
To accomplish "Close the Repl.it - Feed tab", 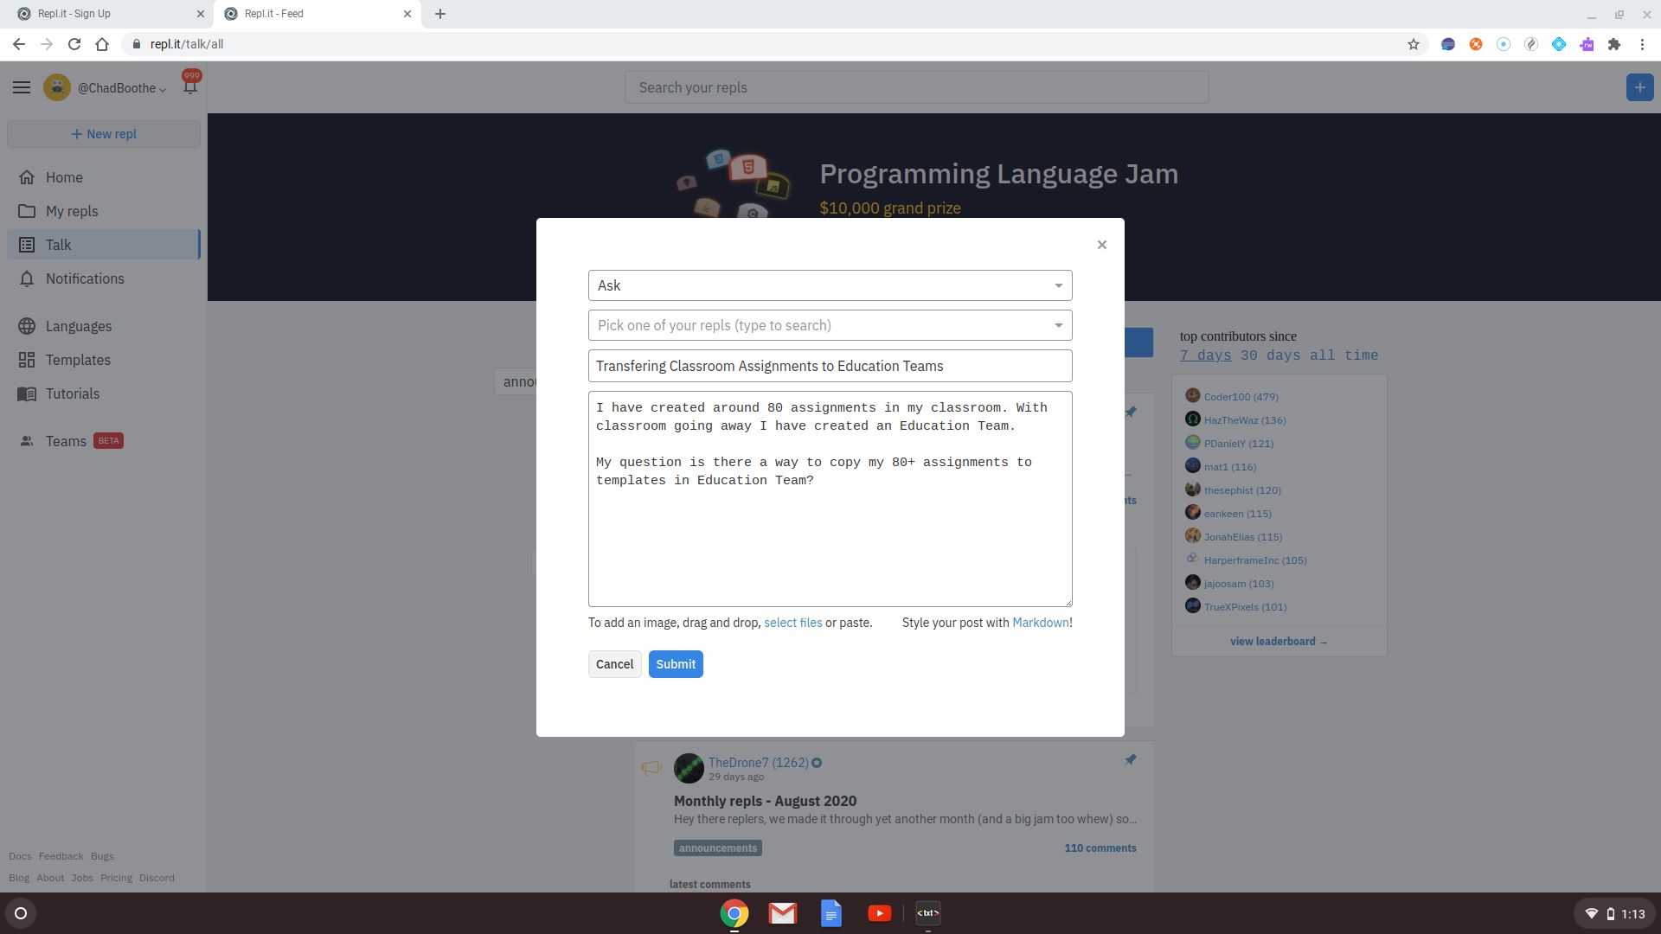I will [407, 14].
